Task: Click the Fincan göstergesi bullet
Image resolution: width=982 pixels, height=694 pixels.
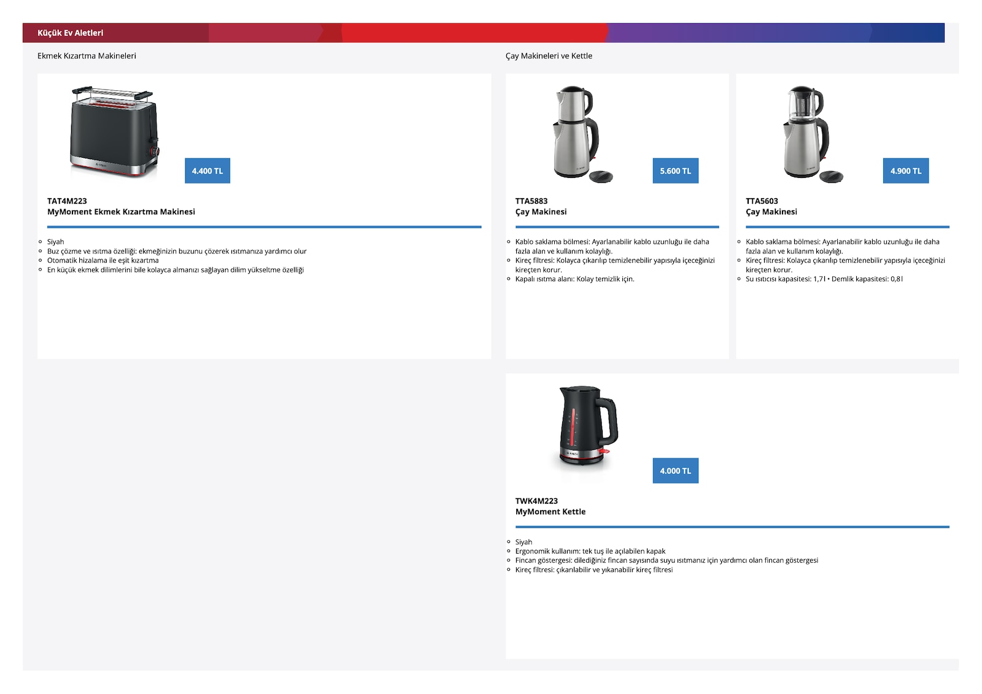Action: (667, 560)
